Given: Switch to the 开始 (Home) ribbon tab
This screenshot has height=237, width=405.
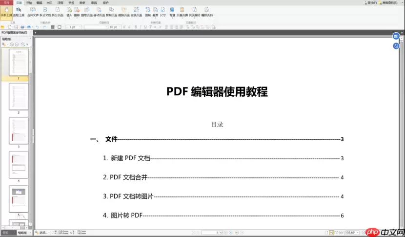Looking at the screenshot, I should tap(29, 2).
